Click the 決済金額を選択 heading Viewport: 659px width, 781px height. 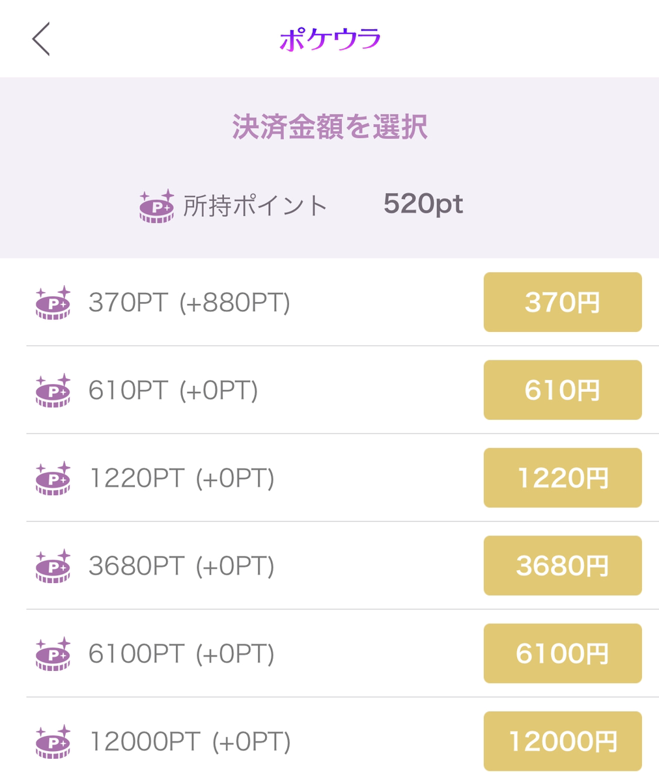329,127
